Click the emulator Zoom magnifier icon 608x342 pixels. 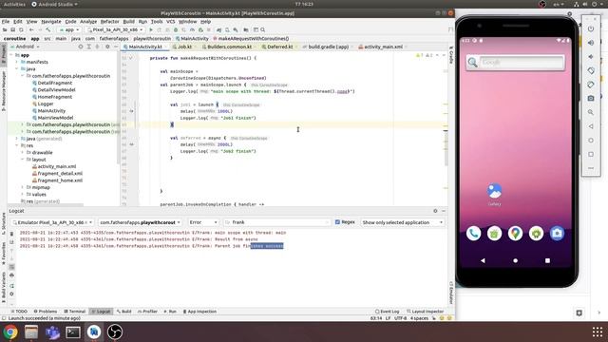point(591,112)
